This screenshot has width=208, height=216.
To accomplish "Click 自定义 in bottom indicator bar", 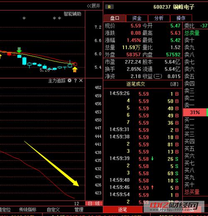I will point(53,210).
